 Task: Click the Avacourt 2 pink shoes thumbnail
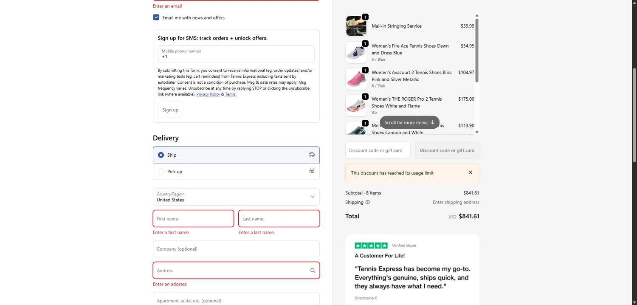356,79
